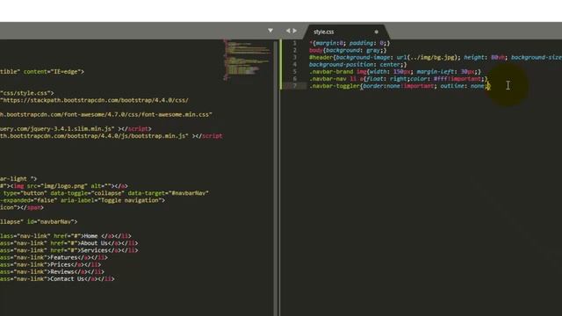Go to previous tab with left arrow
This screenshot has height=316, width=562.
(288, 31)
